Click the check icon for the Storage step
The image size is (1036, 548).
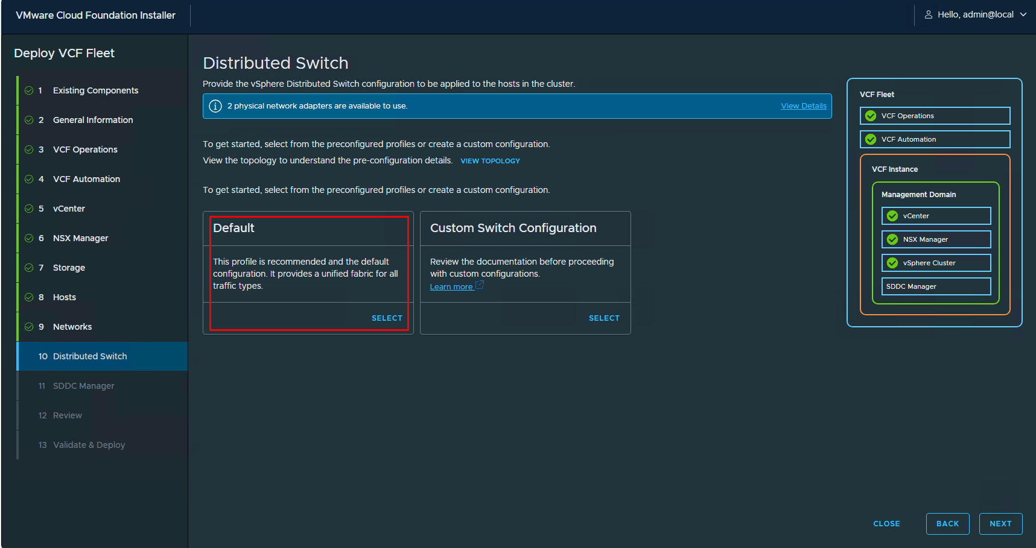click(29, 268)
